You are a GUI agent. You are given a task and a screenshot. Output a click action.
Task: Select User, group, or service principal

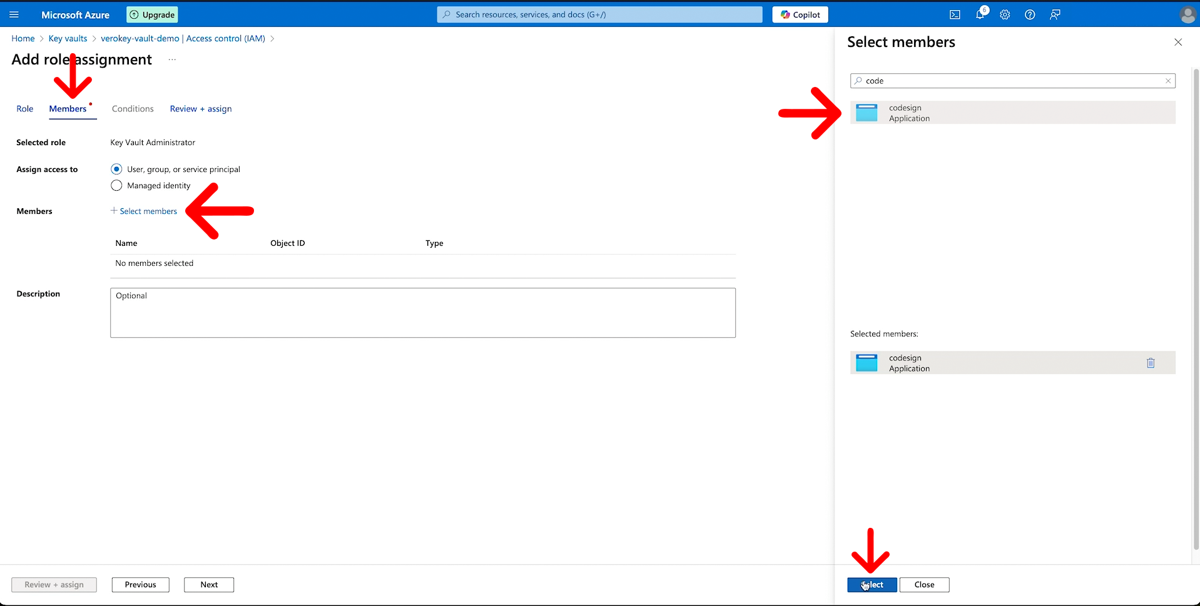pos(116,169)
